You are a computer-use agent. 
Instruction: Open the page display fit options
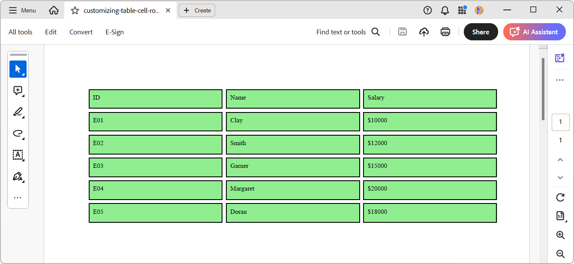(560, 216)
